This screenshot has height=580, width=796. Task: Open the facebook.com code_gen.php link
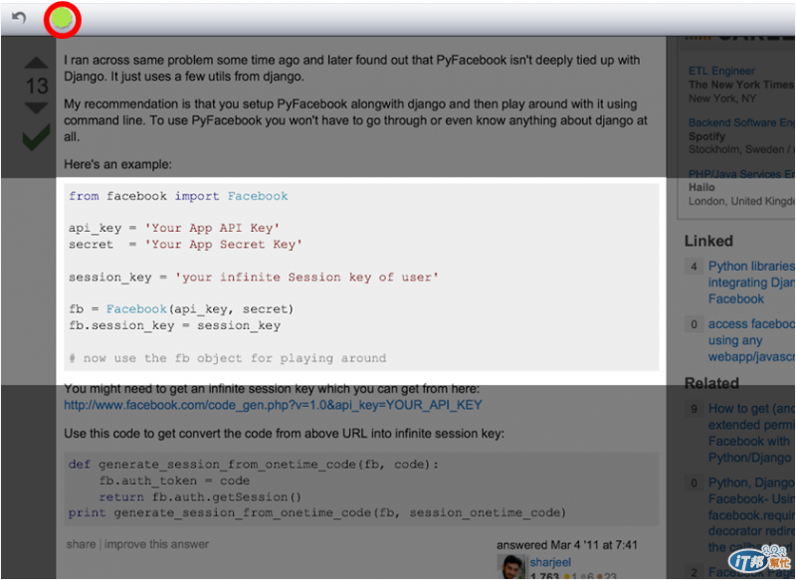coord(273,405)
